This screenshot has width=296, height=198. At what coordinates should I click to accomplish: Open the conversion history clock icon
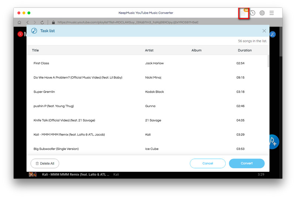point(252,13)
